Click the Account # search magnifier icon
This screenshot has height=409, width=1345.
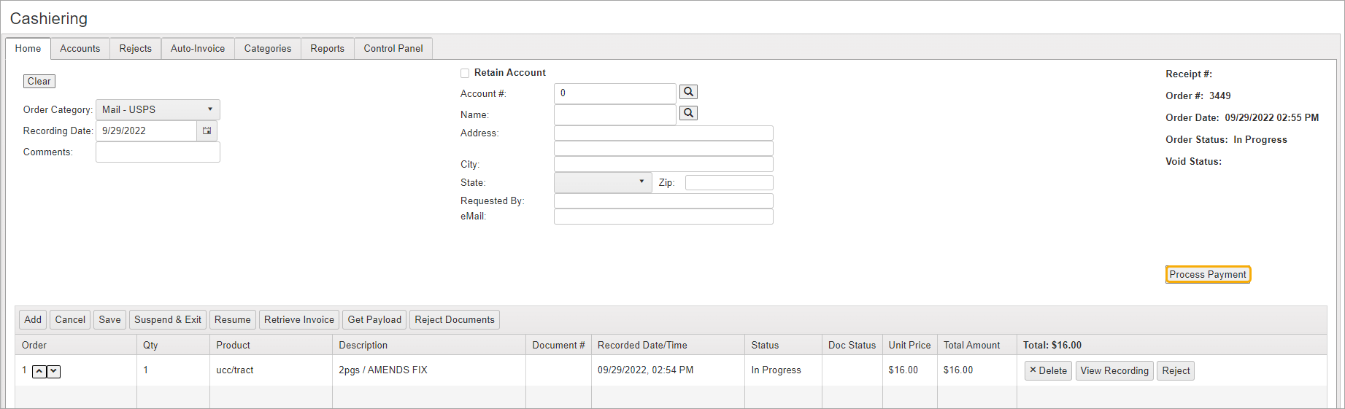click(x=688, y=92)
